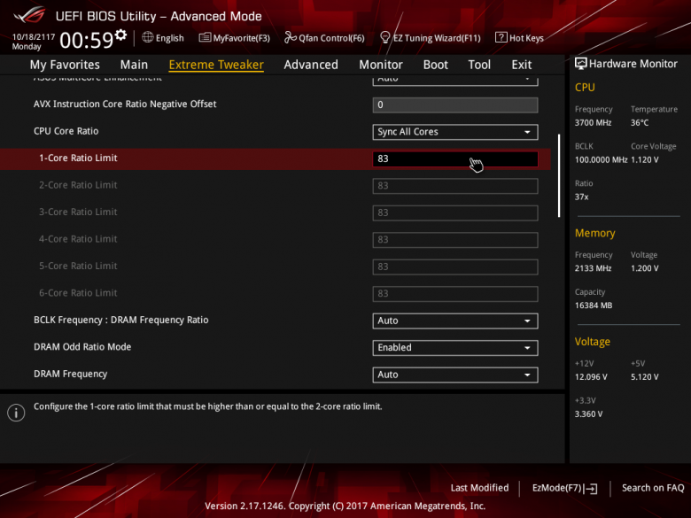Open the ASUS MultiCore Enhancement dropdown

click(455, 81)
